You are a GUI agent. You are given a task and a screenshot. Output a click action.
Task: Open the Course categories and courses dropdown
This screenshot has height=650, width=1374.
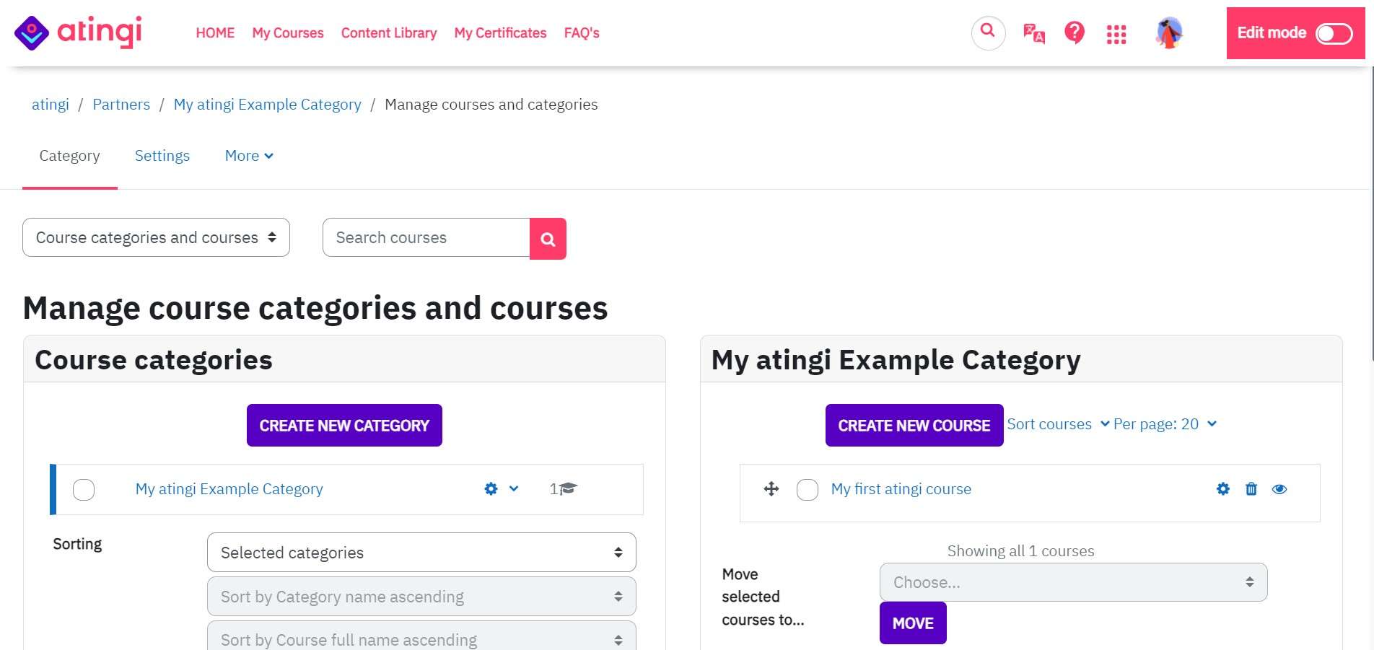156,237
